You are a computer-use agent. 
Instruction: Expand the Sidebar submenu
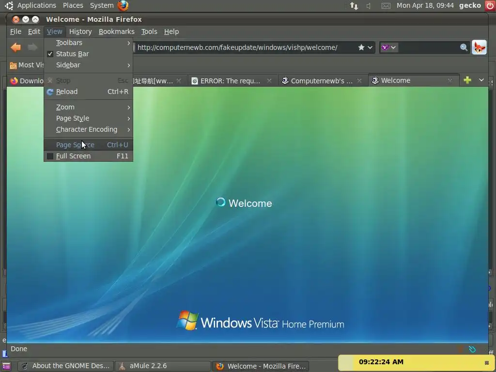tap(88, 65)
